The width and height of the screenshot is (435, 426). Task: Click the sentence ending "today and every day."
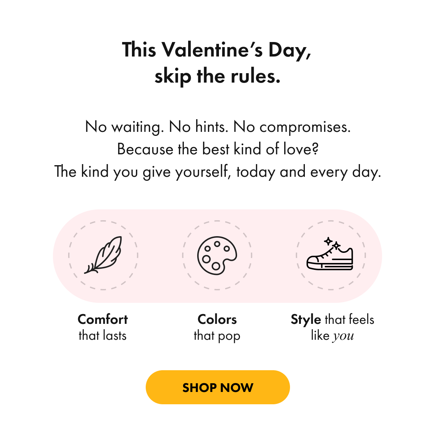(217, 172)
